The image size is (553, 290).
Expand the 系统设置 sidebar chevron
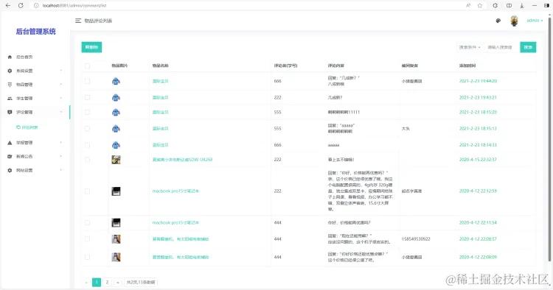pos(61,71)
